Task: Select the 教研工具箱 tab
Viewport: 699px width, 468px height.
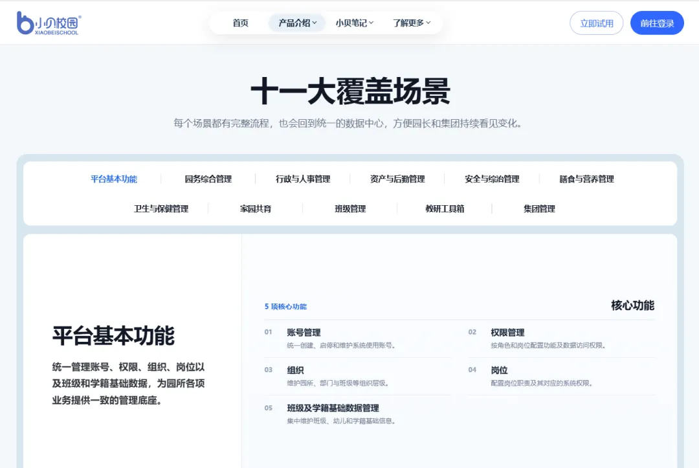Action: [x=445, y=208]
